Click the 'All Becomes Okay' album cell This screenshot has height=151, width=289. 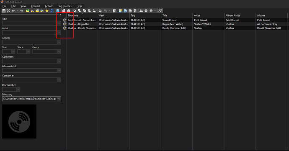click(267, 24)
